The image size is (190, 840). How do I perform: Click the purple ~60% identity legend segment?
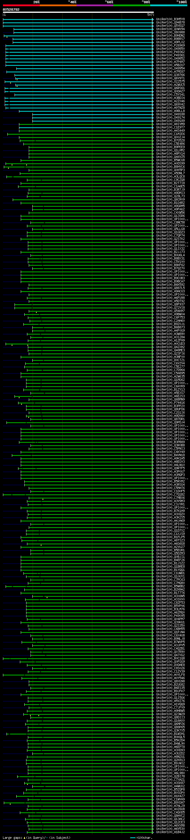pos(95,5)
